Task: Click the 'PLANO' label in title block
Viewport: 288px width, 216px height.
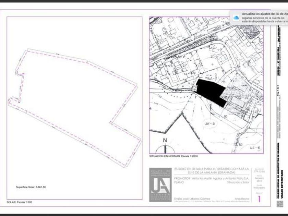Action: point(179,182)
